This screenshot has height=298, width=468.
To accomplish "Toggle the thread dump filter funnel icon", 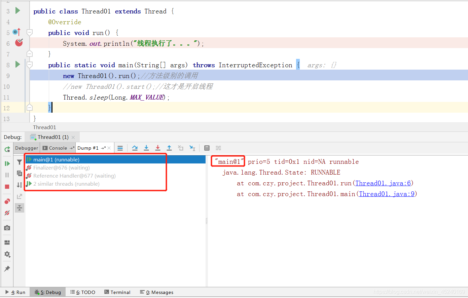I will [20, 162].
